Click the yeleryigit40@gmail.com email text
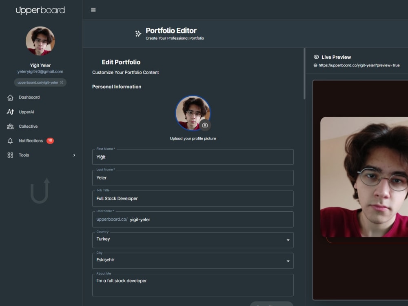The width and height of the screenshot is (408, 306). (x=40, y=71)
